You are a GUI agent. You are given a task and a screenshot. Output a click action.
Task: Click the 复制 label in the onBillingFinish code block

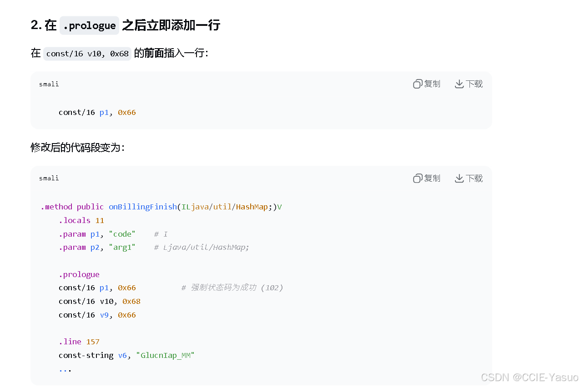[x=432, y=179]
